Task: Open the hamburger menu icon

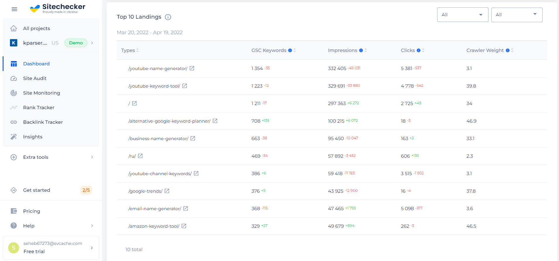Action: 14,9
